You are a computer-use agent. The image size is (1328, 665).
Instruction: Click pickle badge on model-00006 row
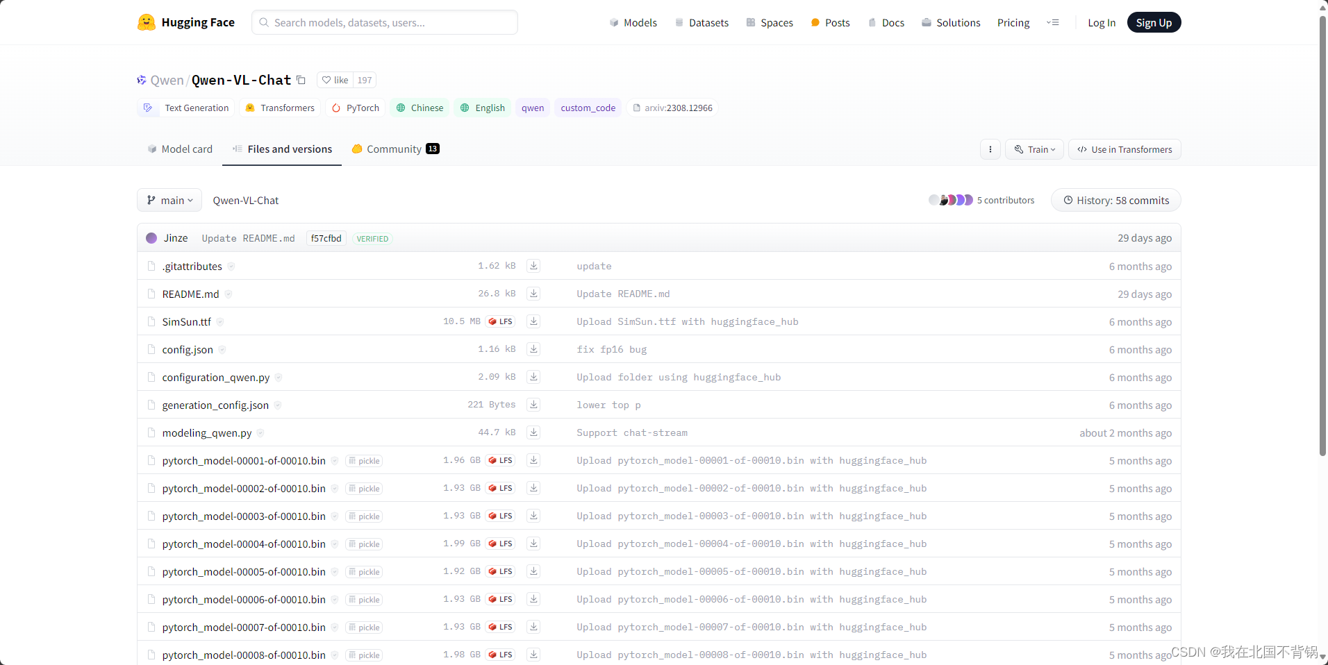[x=364, y=600]
